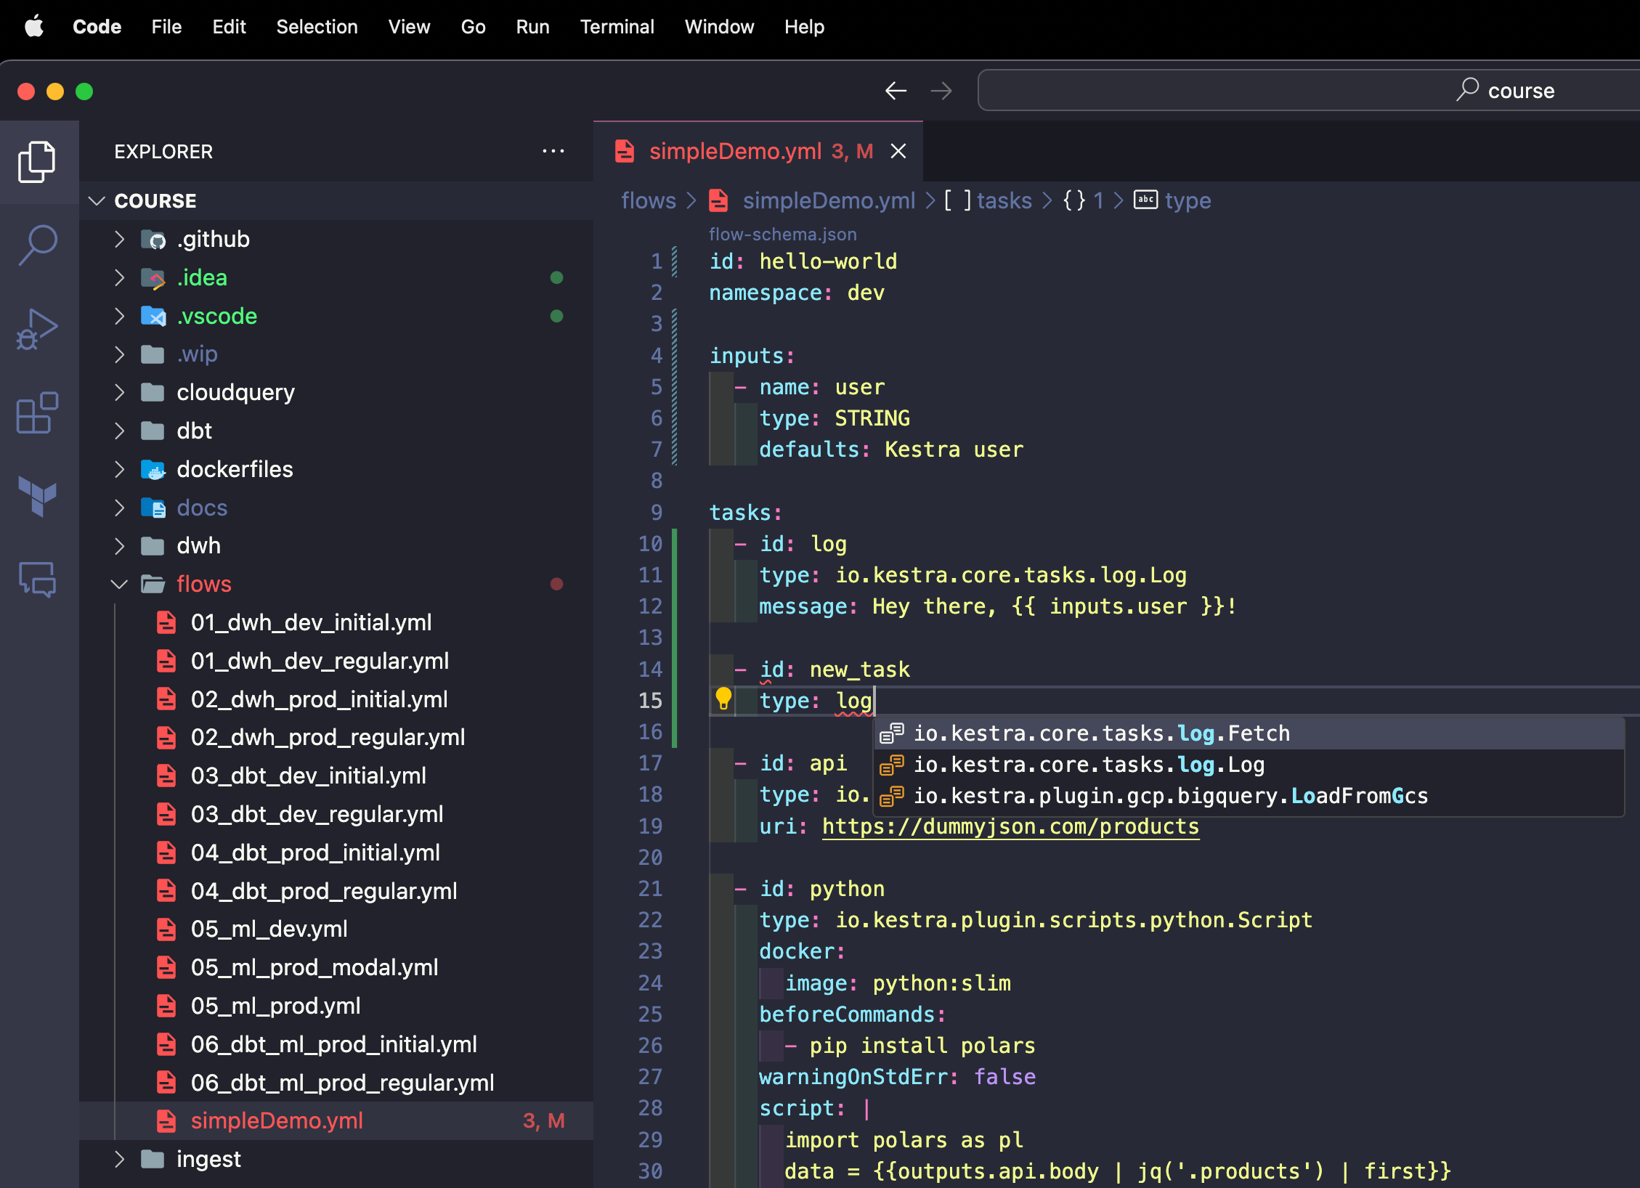Click the simpleDemo.yml file icon in the breadcrumb
Image resolution: width=1640 pixels, height=1188 pixels.
pyautogui.click(x=718, y=200)
